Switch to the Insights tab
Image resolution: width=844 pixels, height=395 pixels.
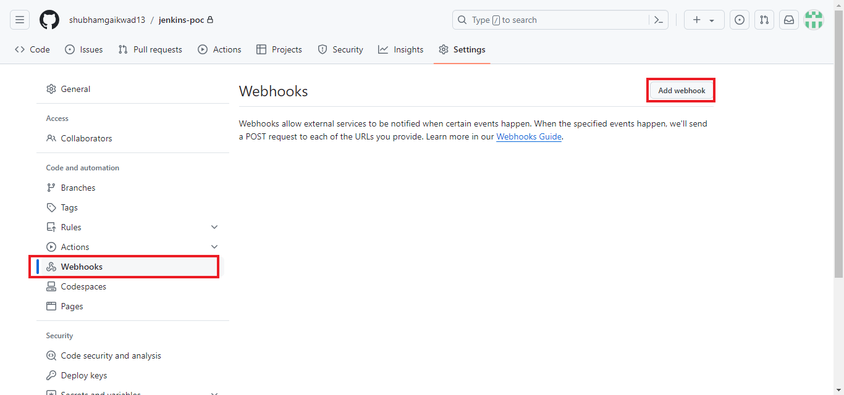401,49
